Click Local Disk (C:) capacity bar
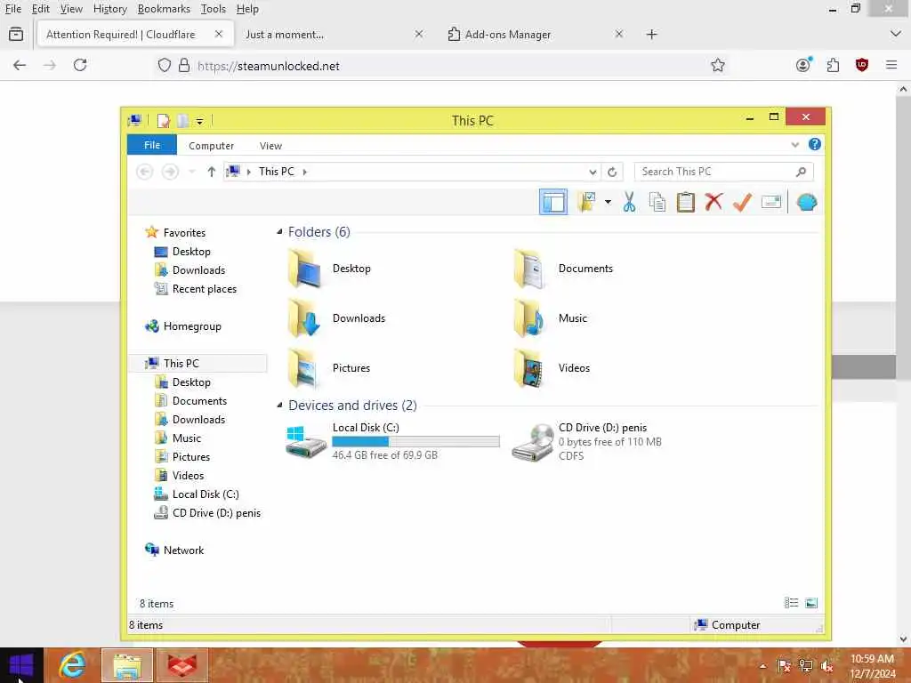Screen dimensions: 911x683 415,441
